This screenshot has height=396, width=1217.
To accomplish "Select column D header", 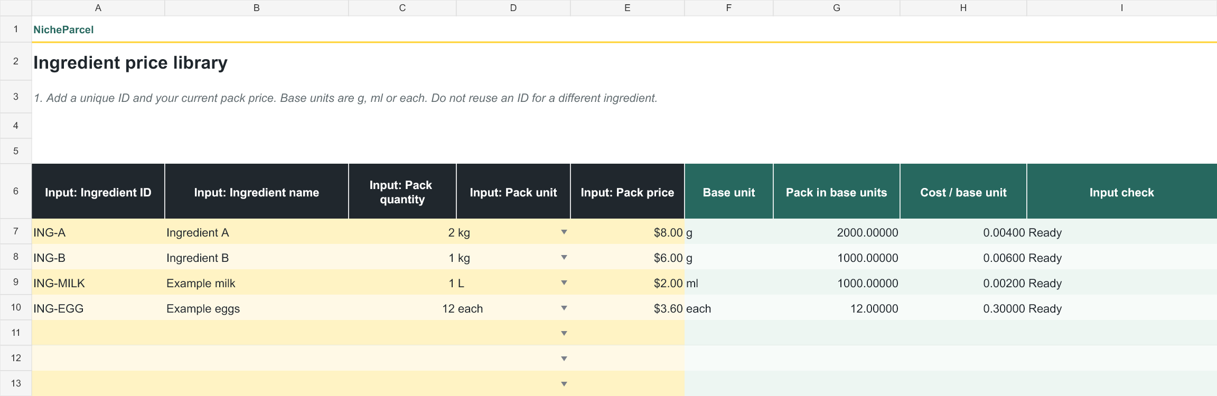I will [x=513, y=8].
